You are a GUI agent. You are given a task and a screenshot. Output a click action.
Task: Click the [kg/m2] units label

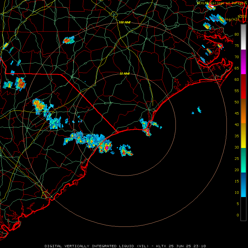pos(232,19)
